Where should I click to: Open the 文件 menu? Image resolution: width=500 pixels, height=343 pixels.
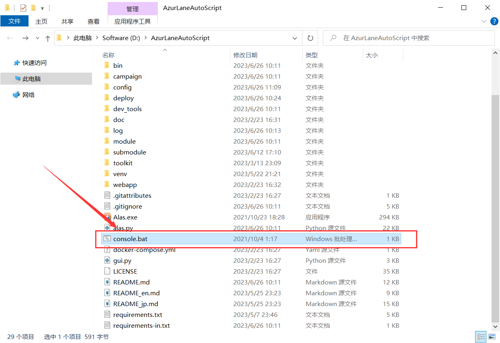[x=14, y=21]
